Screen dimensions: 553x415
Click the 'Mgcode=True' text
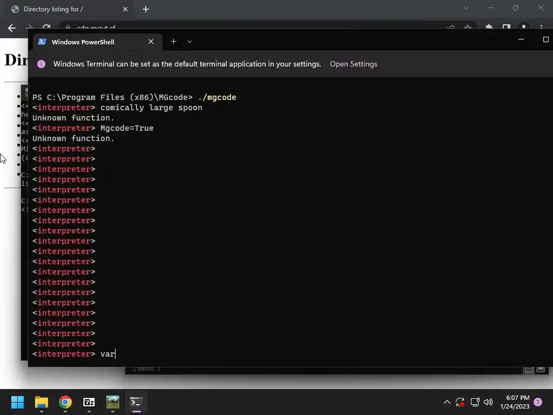pyautogui.click(x=127, y=128)
